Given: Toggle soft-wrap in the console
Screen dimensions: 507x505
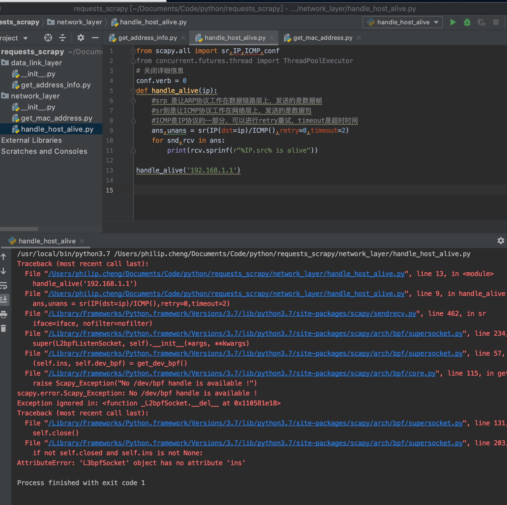Looking at the screenshot, I should (x=4, y=285).
